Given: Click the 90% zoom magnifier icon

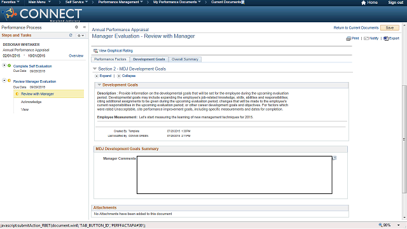Looking at the screenshot, I should pyautogui.click(x=380, y=225).
